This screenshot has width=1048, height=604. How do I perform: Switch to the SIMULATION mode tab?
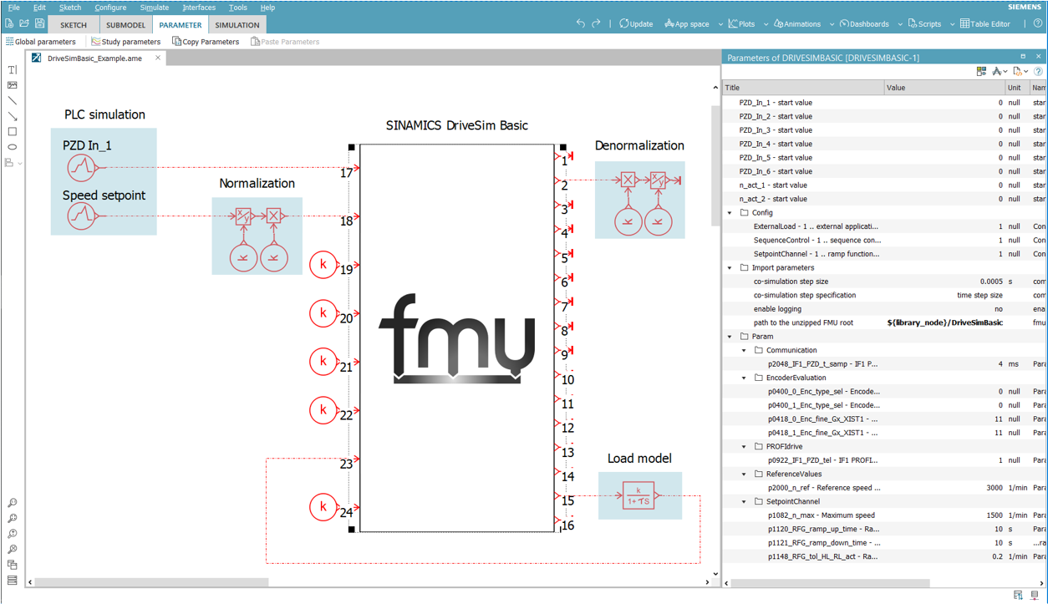pos(237,25)
